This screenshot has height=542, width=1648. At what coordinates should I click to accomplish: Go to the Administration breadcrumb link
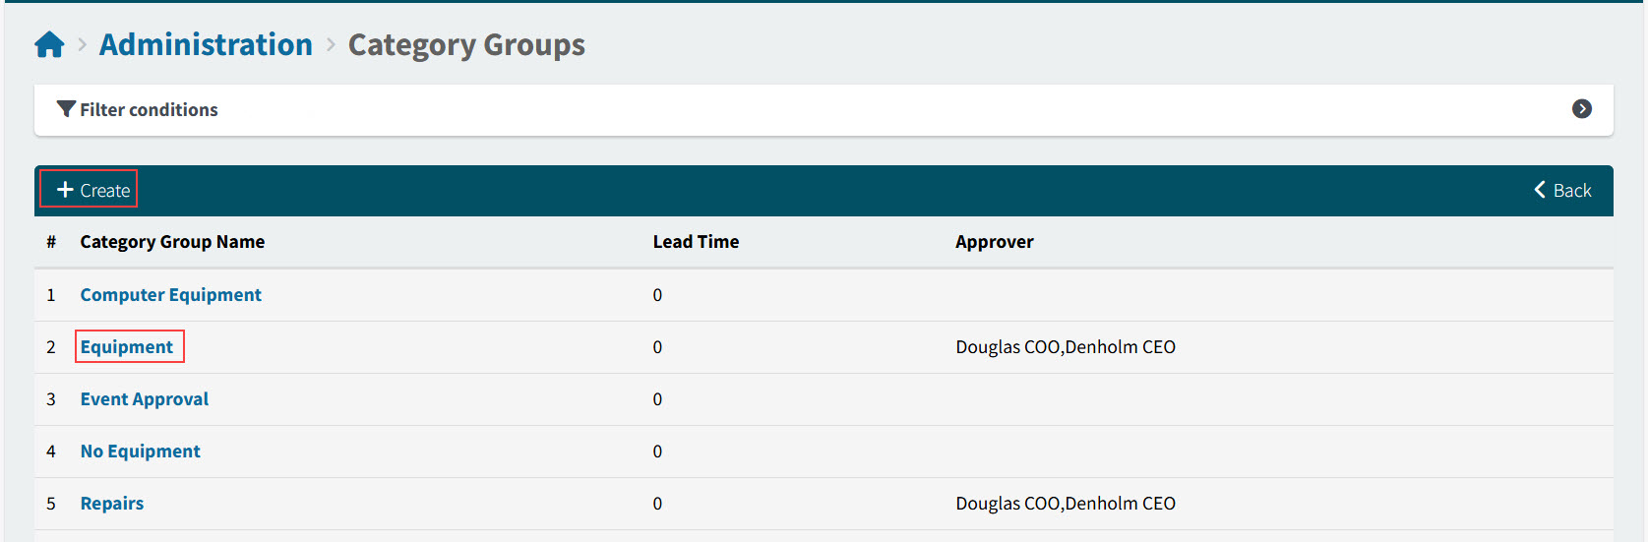(206, 45)
